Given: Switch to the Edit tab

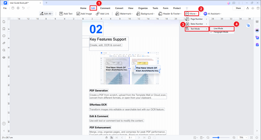Looking at the screenshot, I should tap(93, 8).
